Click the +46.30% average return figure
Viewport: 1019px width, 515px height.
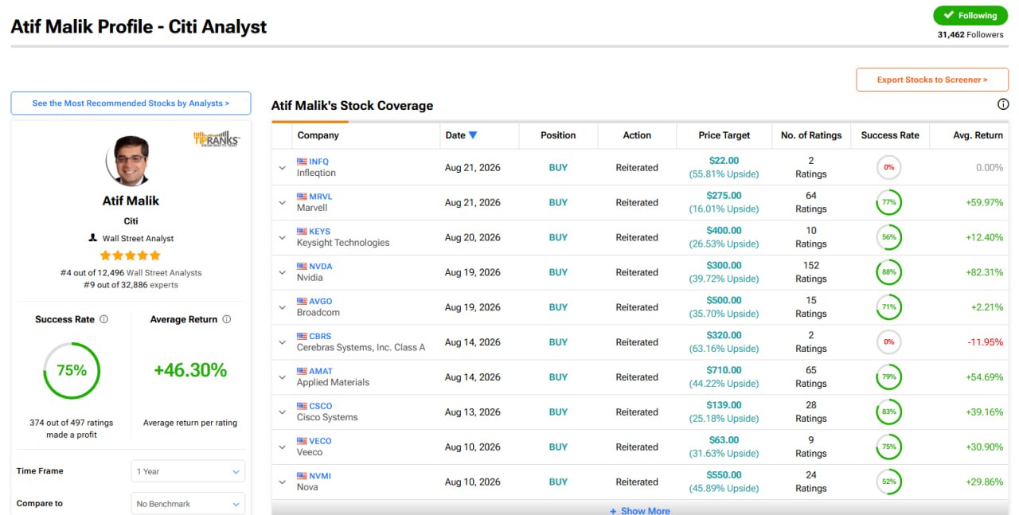point(190,370)
